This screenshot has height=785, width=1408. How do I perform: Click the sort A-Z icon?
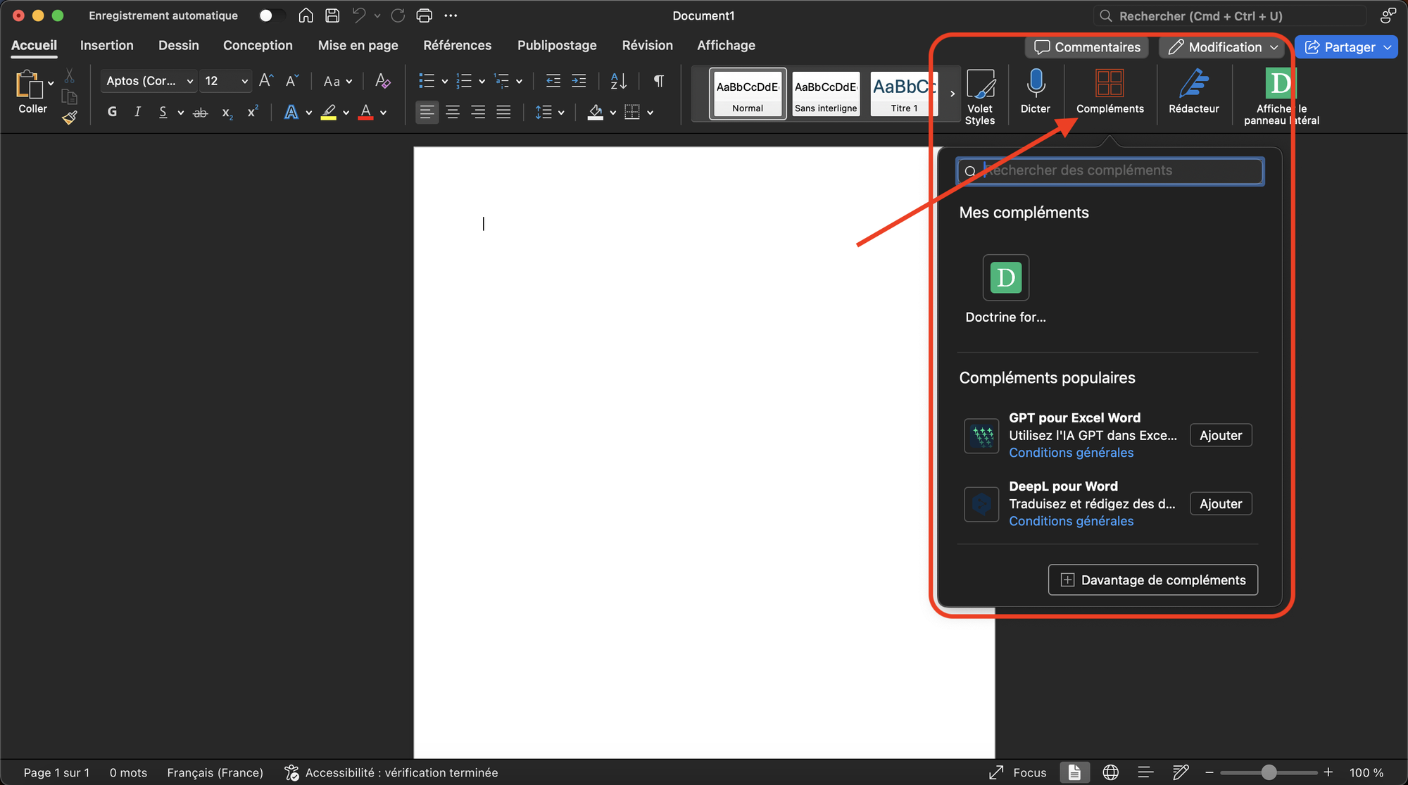[x=618, y=81]
